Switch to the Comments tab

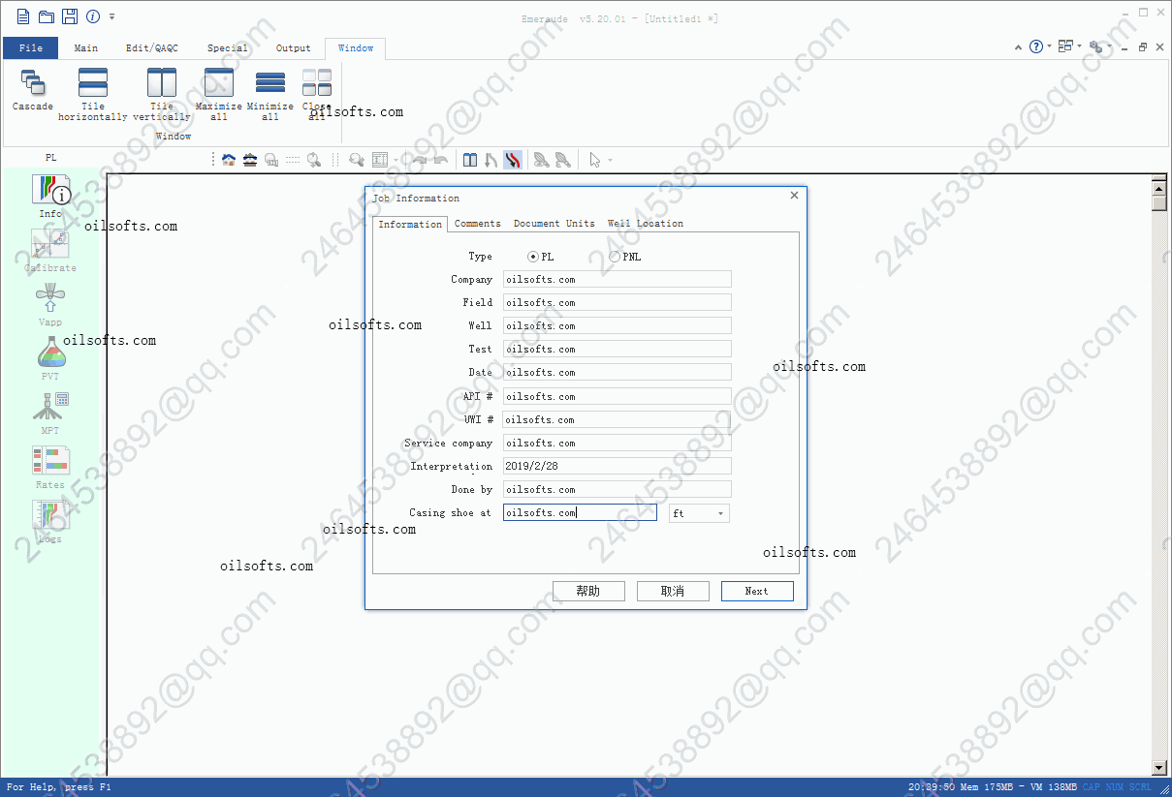point(478,224)
